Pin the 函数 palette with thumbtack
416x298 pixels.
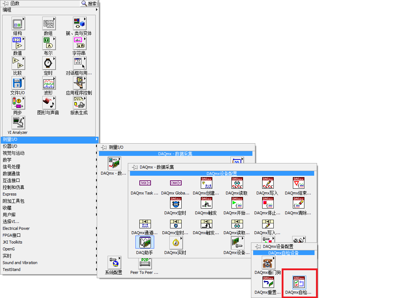coord(5,4)
